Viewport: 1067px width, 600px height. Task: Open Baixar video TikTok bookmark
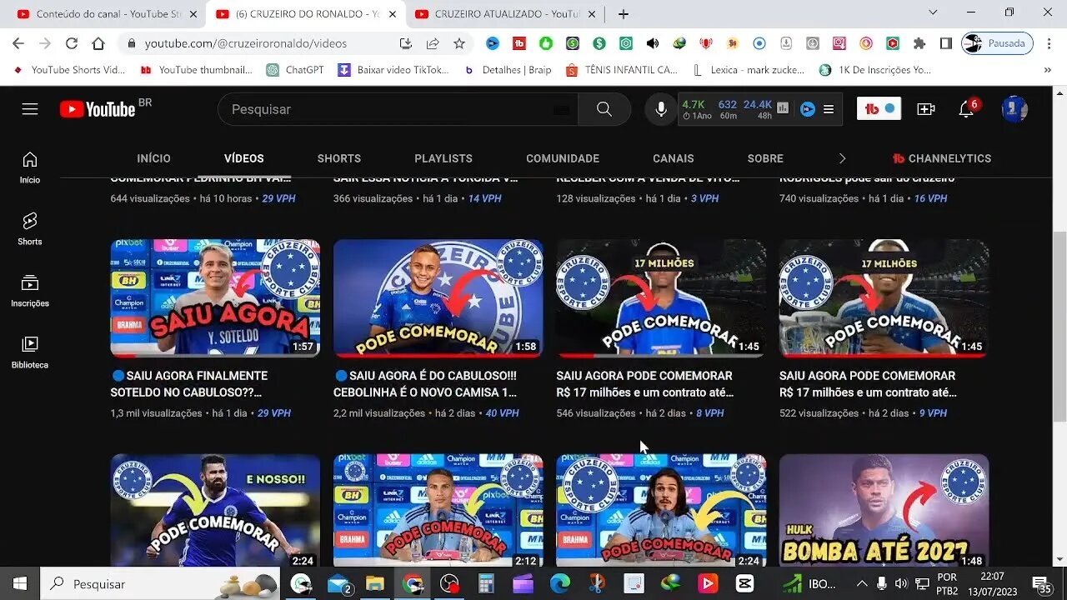coord(393,70)
